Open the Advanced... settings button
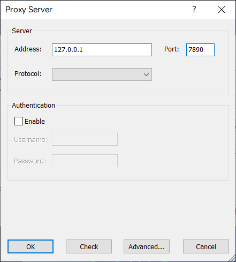 coord(147,246)
